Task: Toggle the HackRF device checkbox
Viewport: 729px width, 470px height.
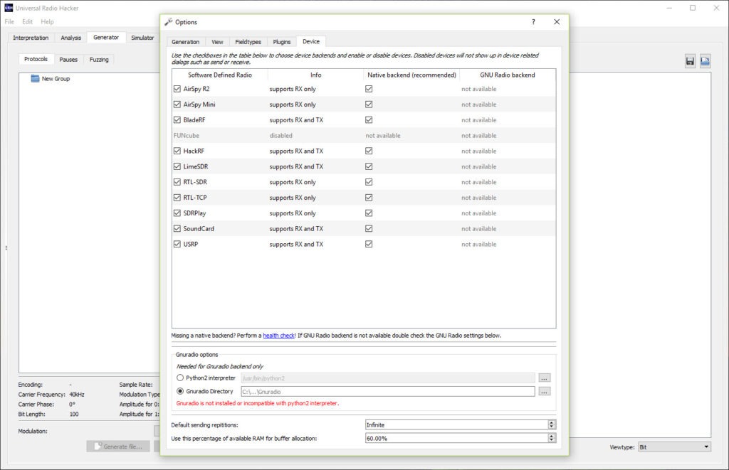Action: tap(177, 151)
